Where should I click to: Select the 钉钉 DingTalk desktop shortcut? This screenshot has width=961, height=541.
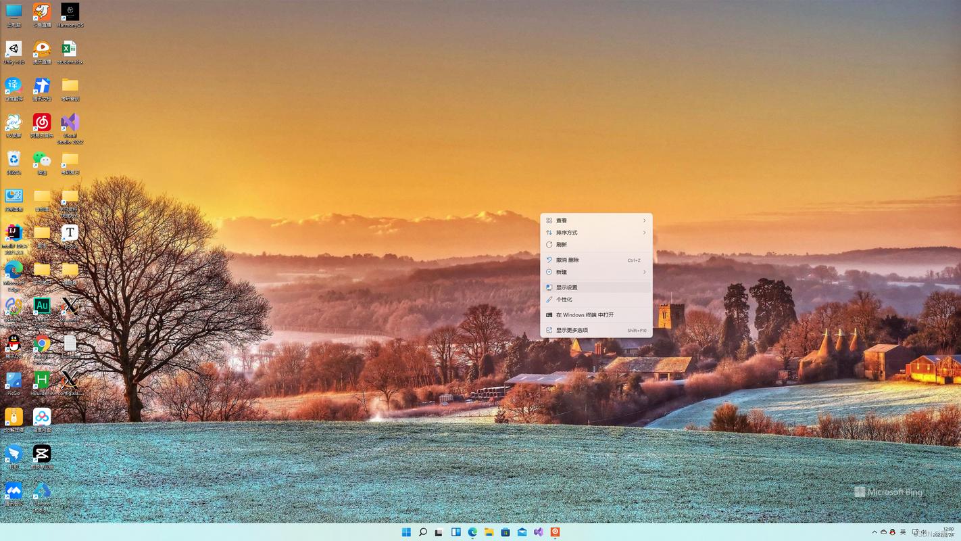pos(14,458)
